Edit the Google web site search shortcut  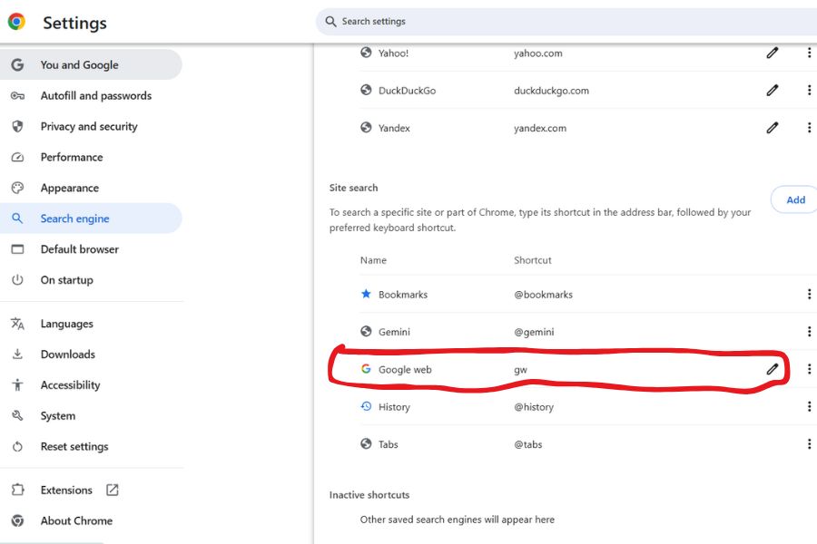click(772, 369)
